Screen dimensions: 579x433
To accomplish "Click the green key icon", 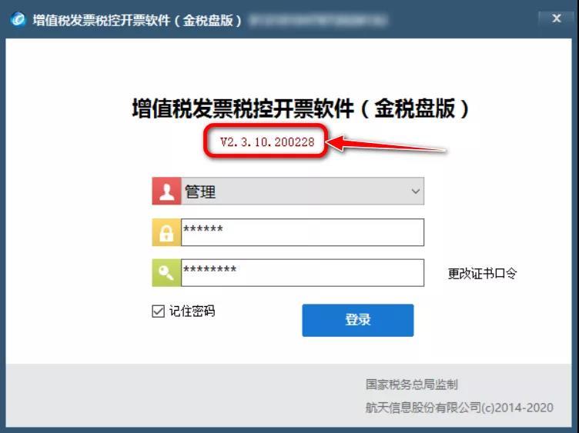I will (166, 273).
